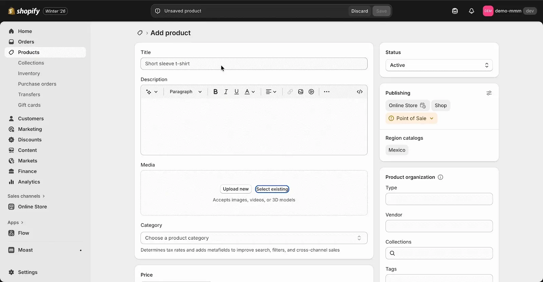543x282 pixels.
Task: Open the Publishing manage settings icon
Action: point(489,93)
